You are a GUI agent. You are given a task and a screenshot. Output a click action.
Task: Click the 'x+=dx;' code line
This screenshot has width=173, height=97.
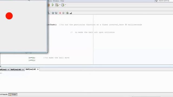point(32,58)
